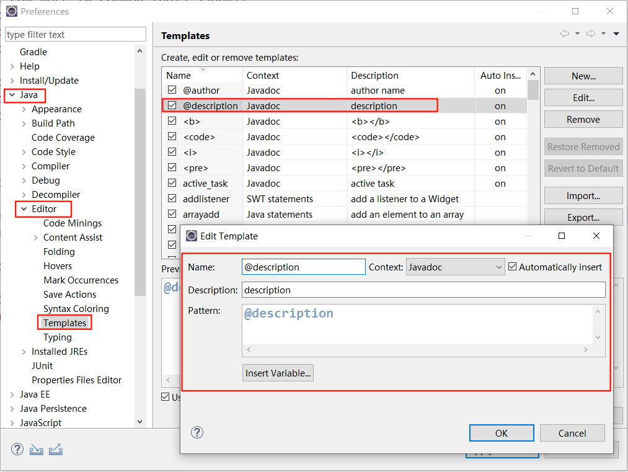
Task: Open the Templates page view menu triangle
Action: 616,33
